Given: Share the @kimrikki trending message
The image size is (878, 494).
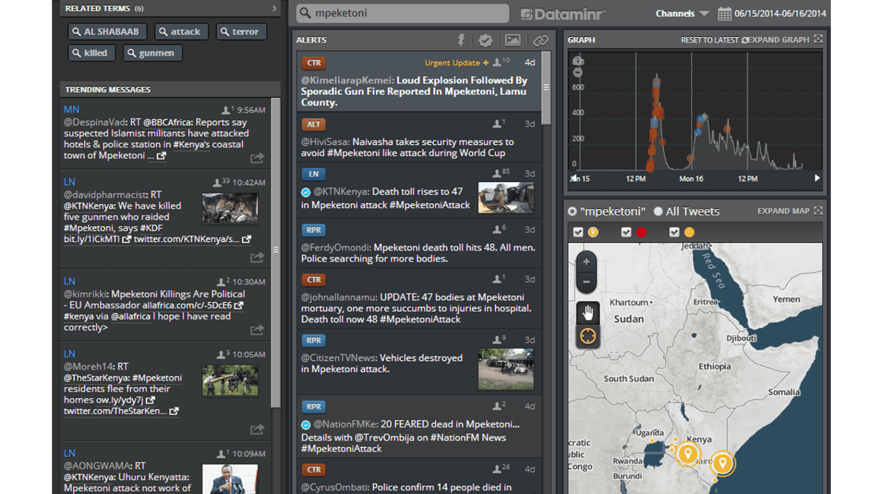Looking at the screenshot, I should click(257, 330).
